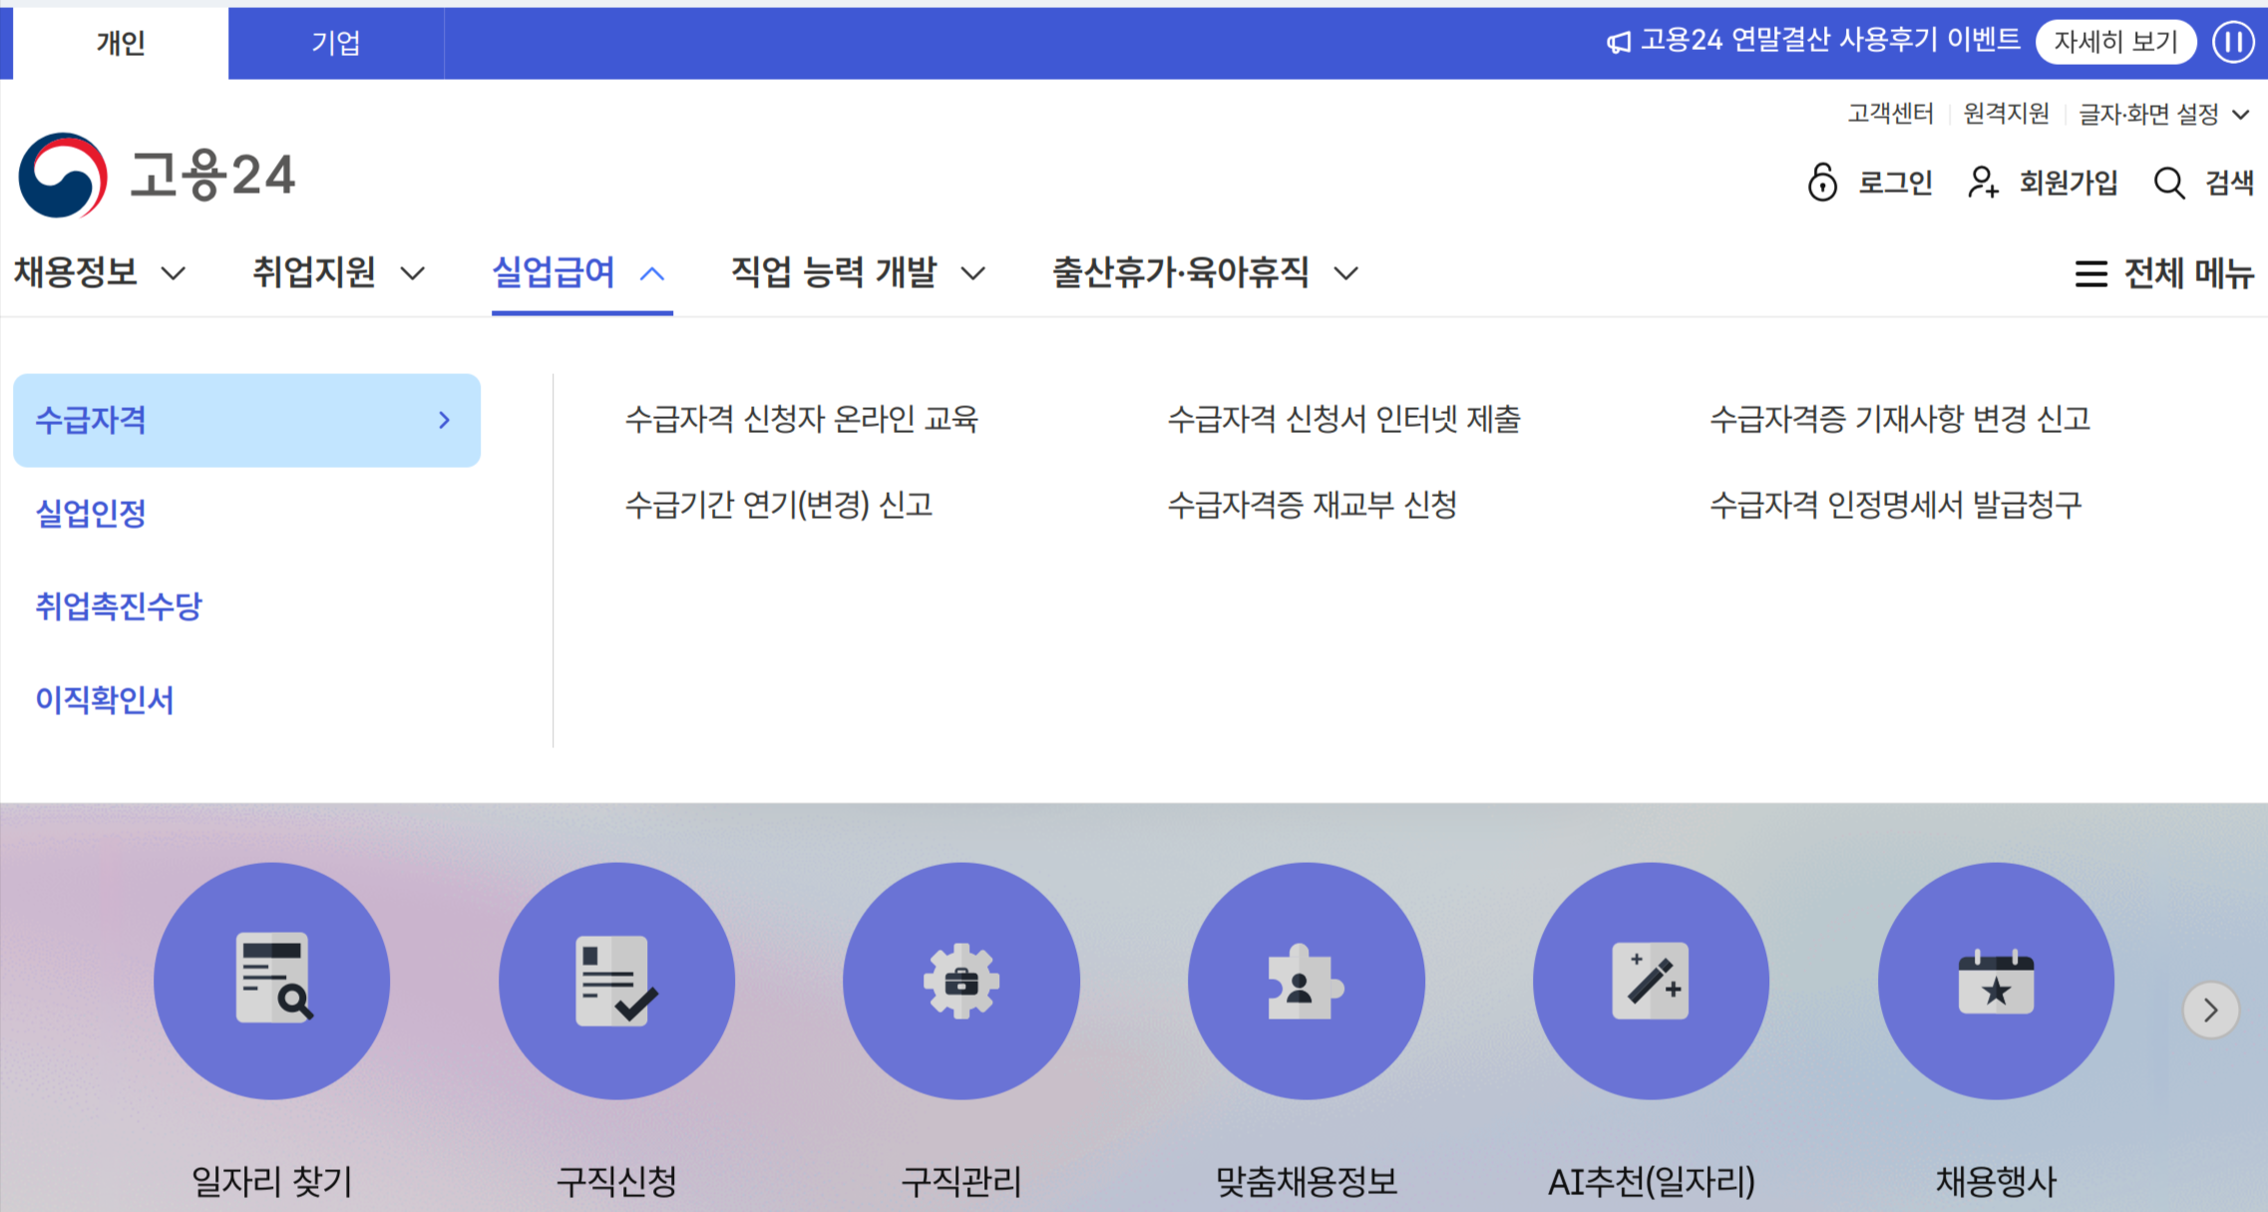2268x1212 pixels.
Task: Click the 채용행사 calendar star icon
Action: click(1996, 981)
